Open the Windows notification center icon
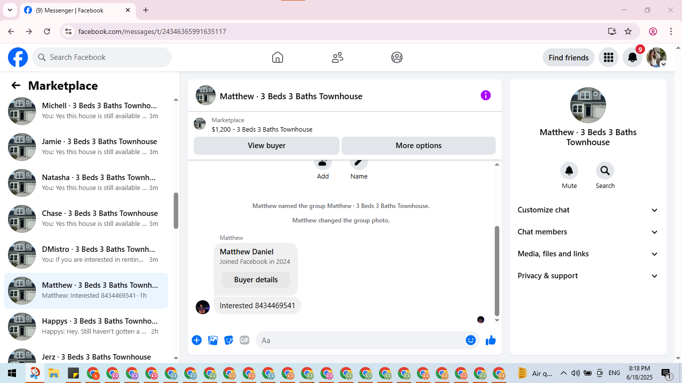Viewport: 682px width, 383px height. coord(666,373)
